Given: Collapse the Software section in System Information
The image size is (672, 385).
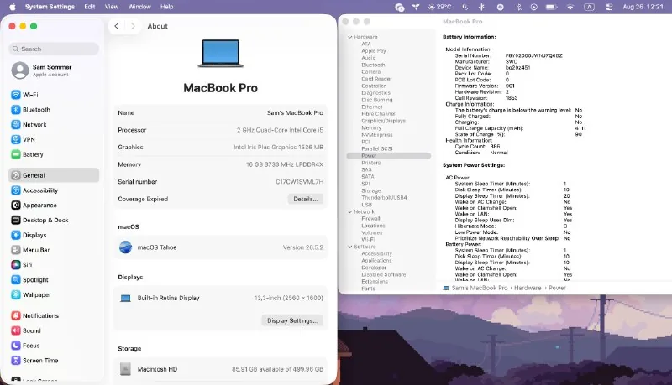Looking at the screenshot, I should (350, 247).
